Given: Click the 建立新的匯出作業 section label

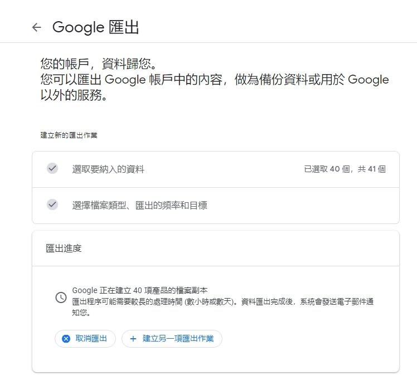Looking at the screenshot, I should pyautogui.click(x=69, y=135).
